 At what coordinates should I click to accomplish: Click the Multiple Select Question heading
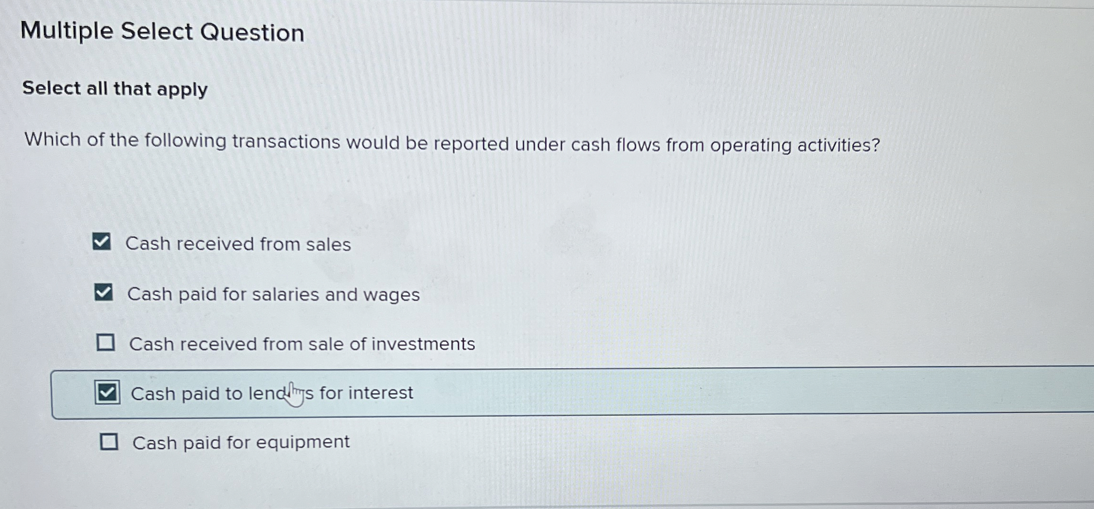(x=162, y=31)
